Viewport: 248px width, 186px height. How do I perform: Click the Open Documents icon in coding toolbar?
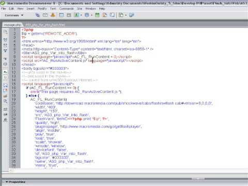pyautogui.click(x=6, y=32)
